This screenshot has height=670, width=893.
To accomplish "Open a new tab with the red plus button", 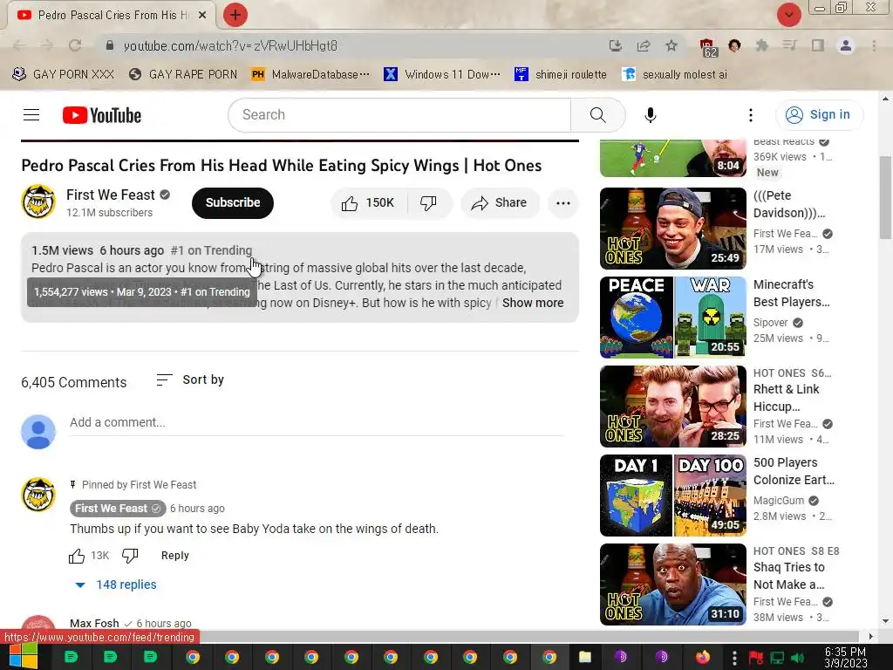I will [235, 15].
